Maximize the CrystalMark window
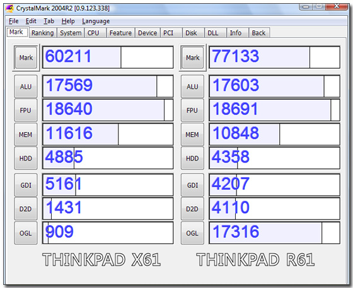This screenshot has width=353, height=288. [319, 6]
